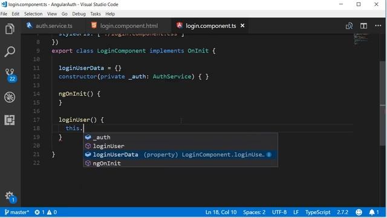Choose loginUser from the suggestion list
The width and height of the screenshot is (387, 218).
click(181, 146)
